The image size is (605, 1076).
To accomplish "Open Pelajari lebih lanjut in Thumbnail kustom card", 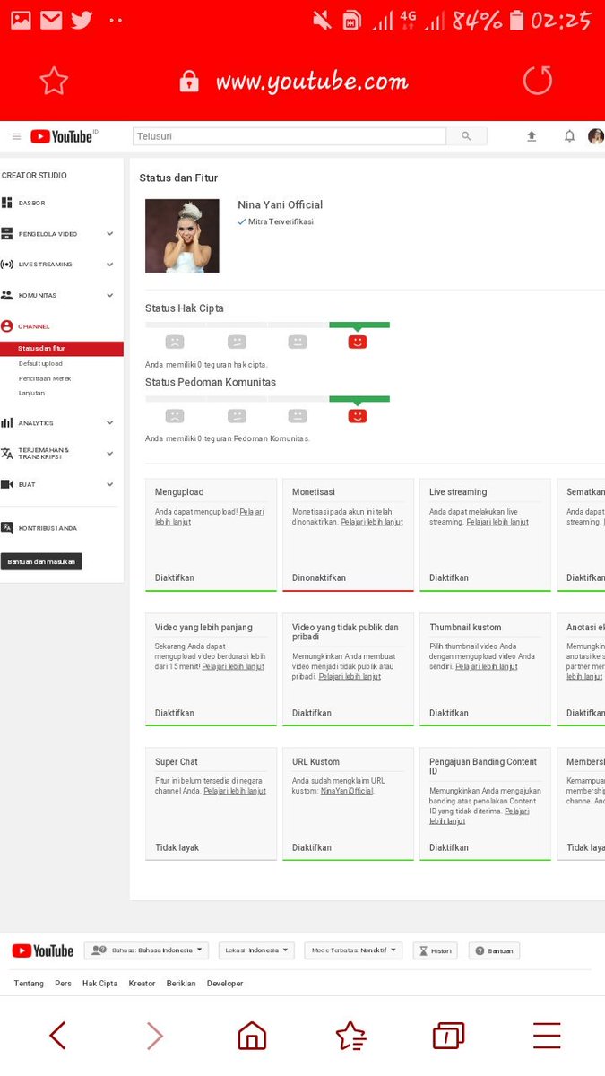I will point(487,666).
